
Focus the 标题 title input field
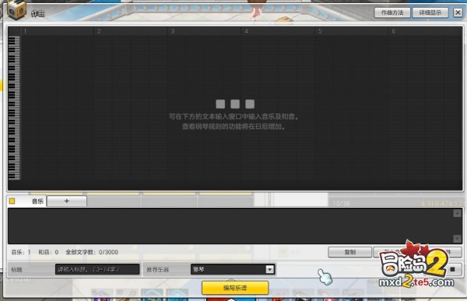[x=97, y=269]
